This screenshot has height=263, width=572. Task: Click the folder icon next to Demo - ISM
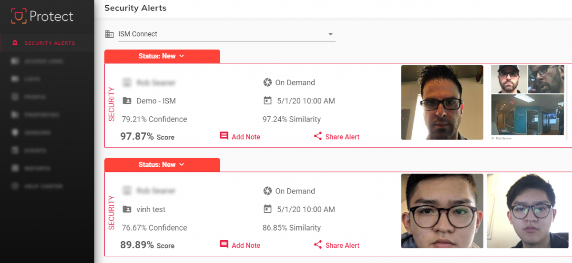point(127,101)
